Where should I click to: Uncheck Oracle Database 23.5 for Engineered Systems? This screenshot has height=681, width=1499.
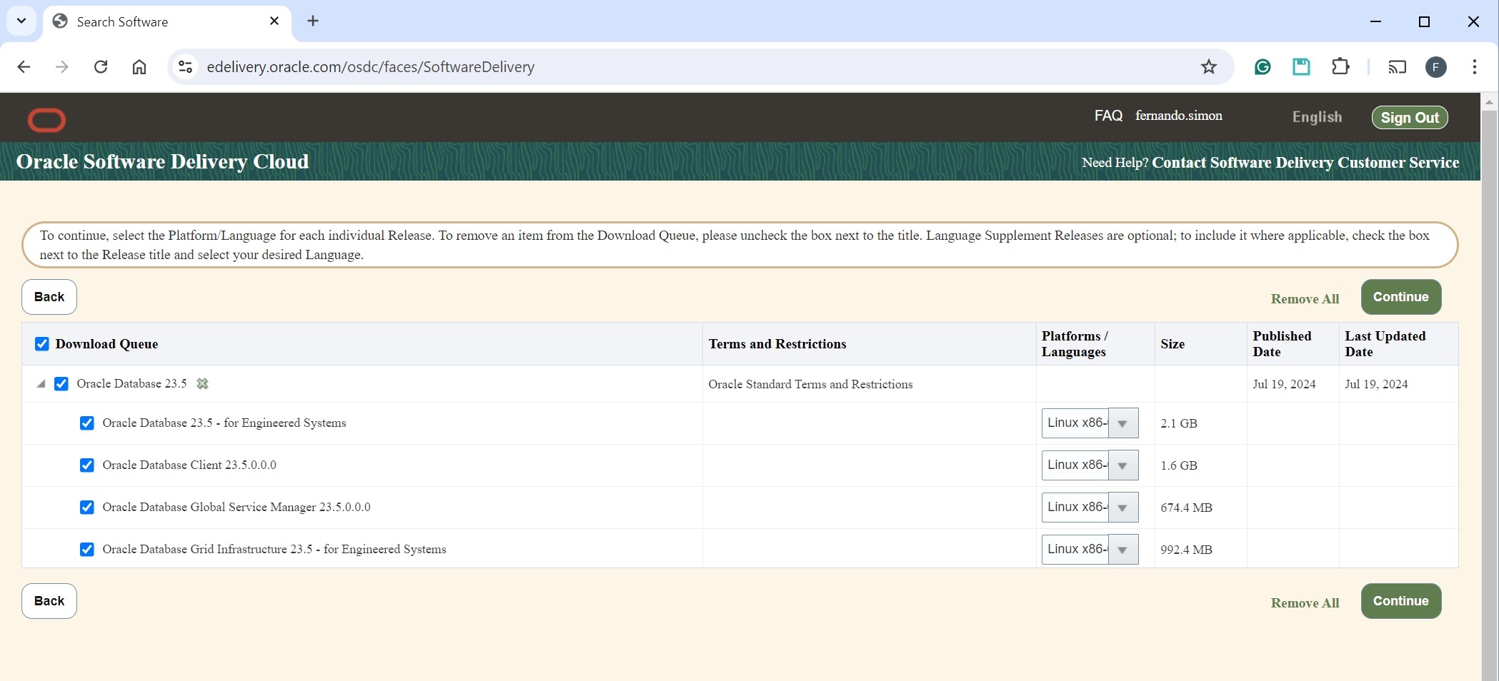pyautogui.click(x=87, y=423)
